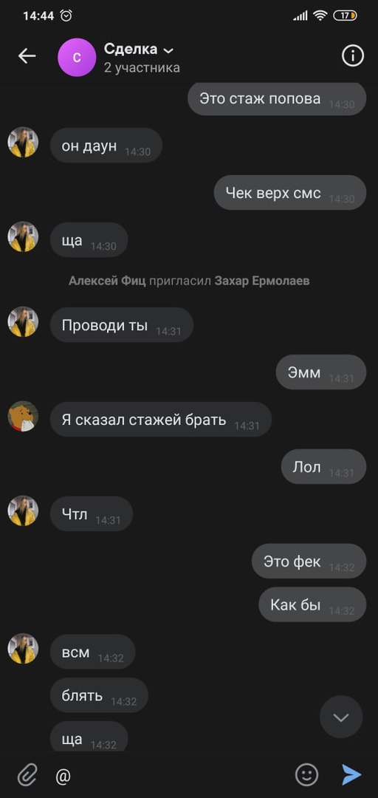
Task: Select the message "Я сказал стажей брать"
Action: pyautogui.click(x=161, y=420)
